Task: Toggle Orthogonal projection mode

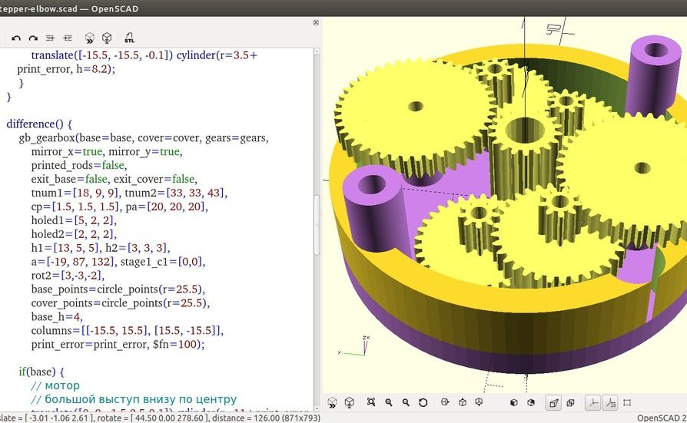Action: tap(571, 402)
